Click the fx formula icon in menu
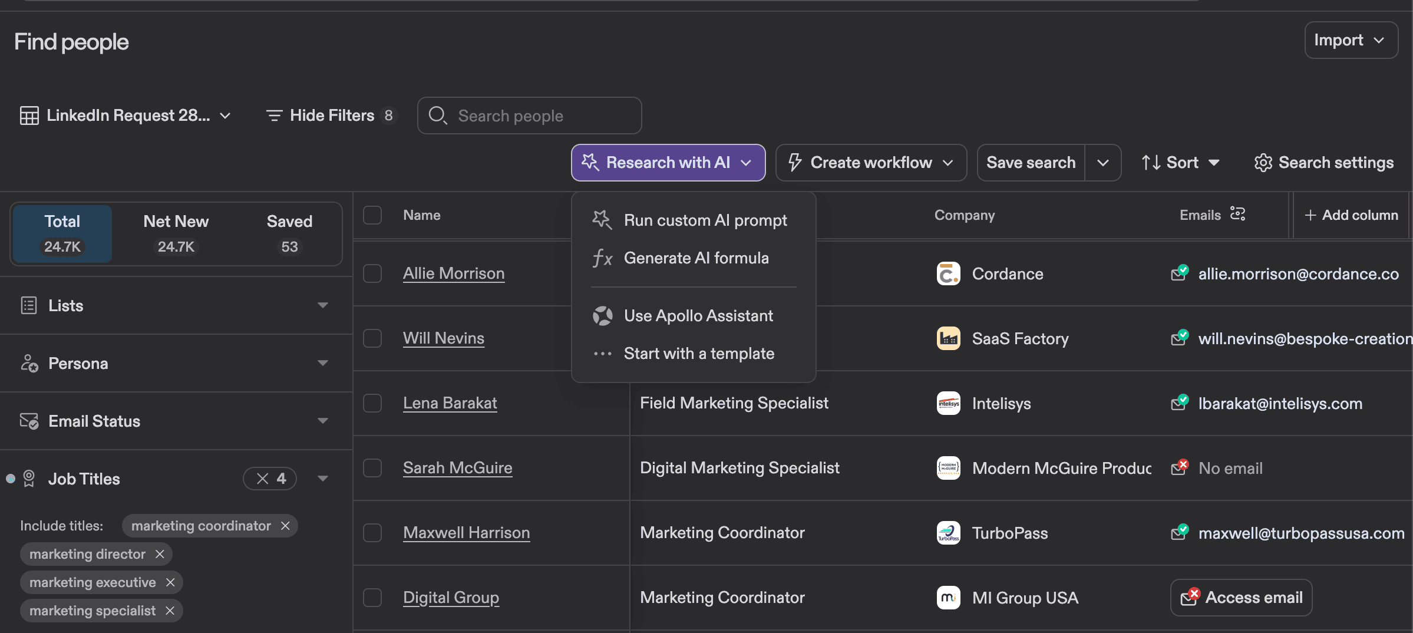The width and height of the screenshot is (1413, 633). pyautogui.click(x=602, y=258)
